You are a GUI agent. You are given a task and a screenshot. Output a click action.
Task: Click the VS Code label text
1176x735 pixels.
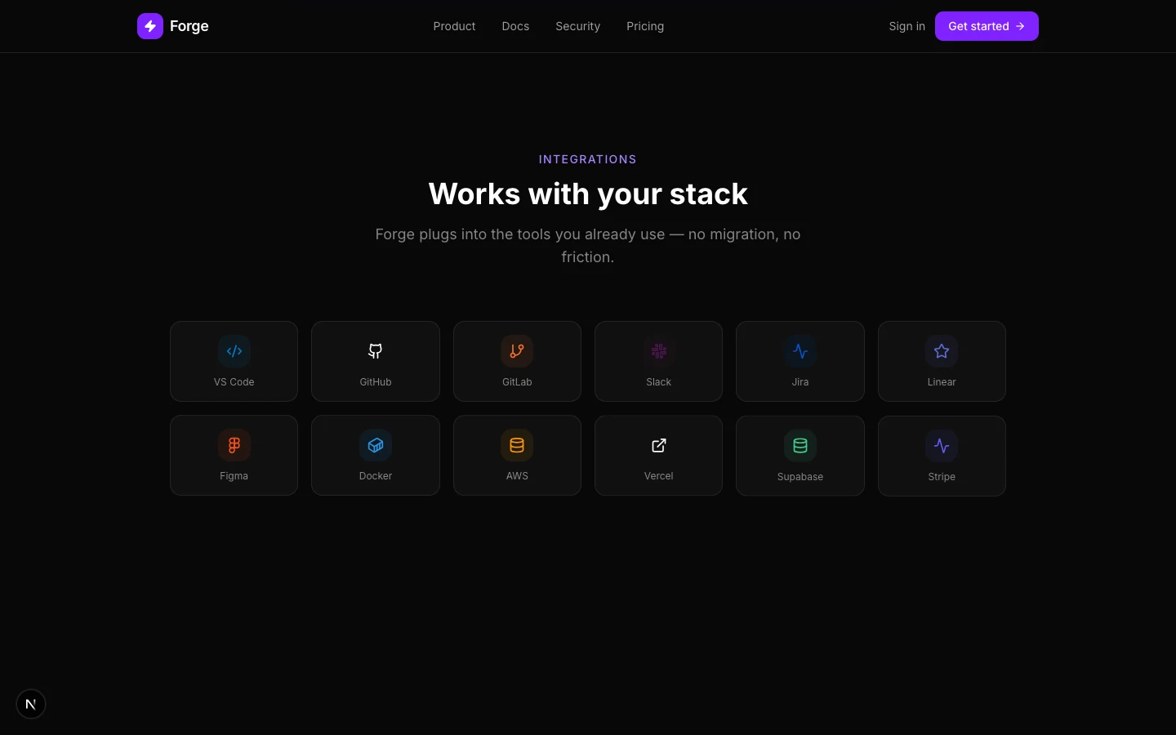(x=234, y=382)
